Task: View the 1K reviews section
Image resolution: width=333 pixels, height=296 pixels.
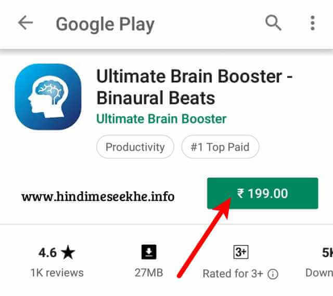Action: (57, 273)
